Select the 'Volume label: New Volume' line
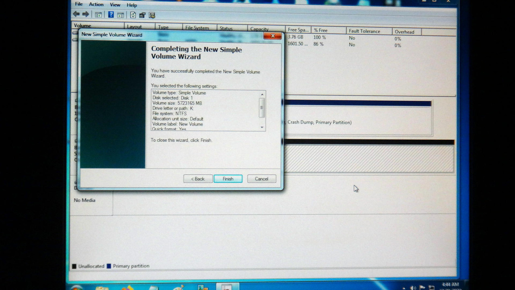The width and height of the screenshot is (515, 290). tap(177, 124)
